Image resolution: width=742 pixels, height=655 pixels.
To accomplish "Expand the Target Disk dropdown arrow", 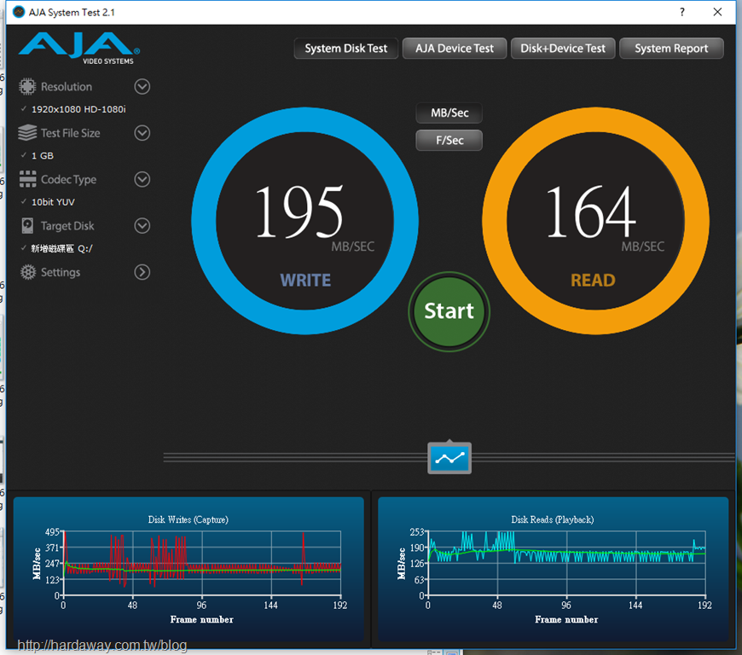I will pos(142,226).
